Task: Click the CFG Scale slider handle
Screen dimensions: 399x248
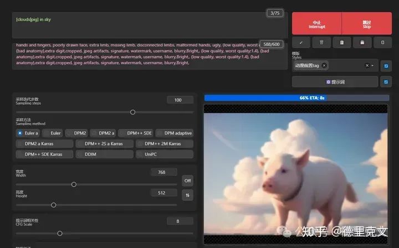Action: (60, 233)
